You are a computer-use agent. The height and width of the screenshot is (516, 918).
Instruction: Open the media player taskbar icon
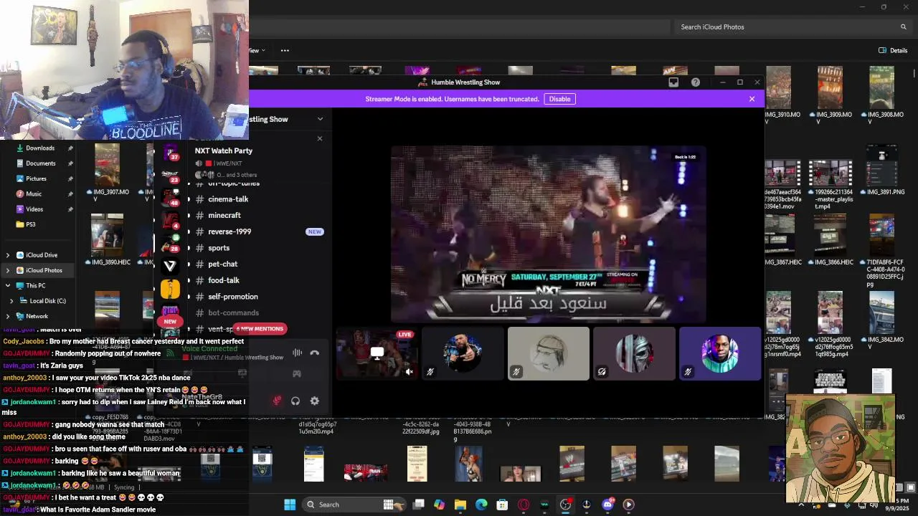(629, 505)
